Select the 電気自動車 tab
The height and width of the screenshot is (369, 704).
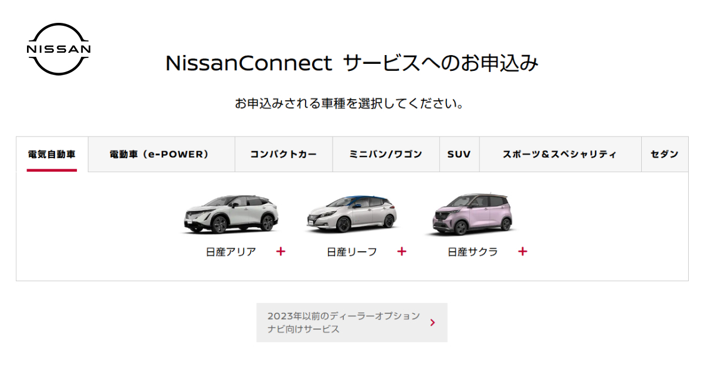[52, 155]
